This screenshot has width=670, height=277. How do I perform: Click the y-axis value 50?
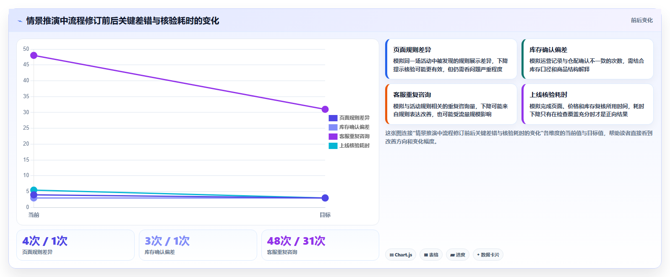[26, 49]
